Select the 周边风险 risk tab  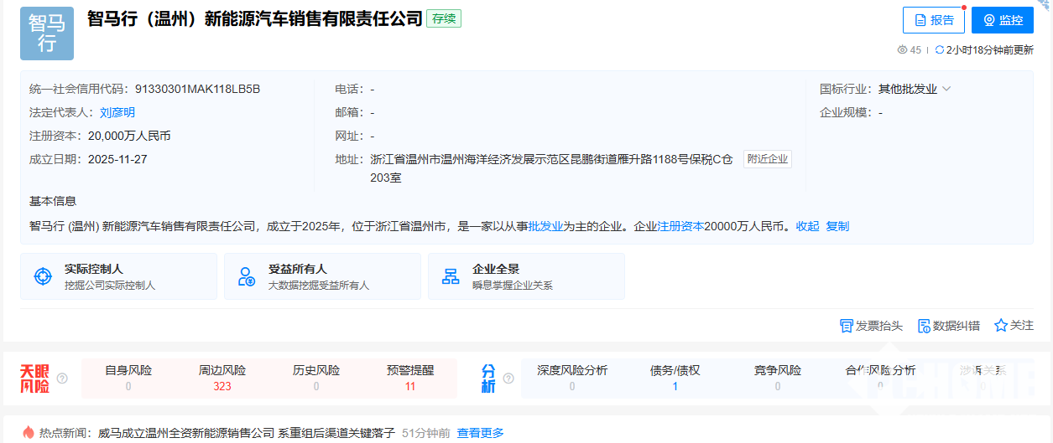222,378
